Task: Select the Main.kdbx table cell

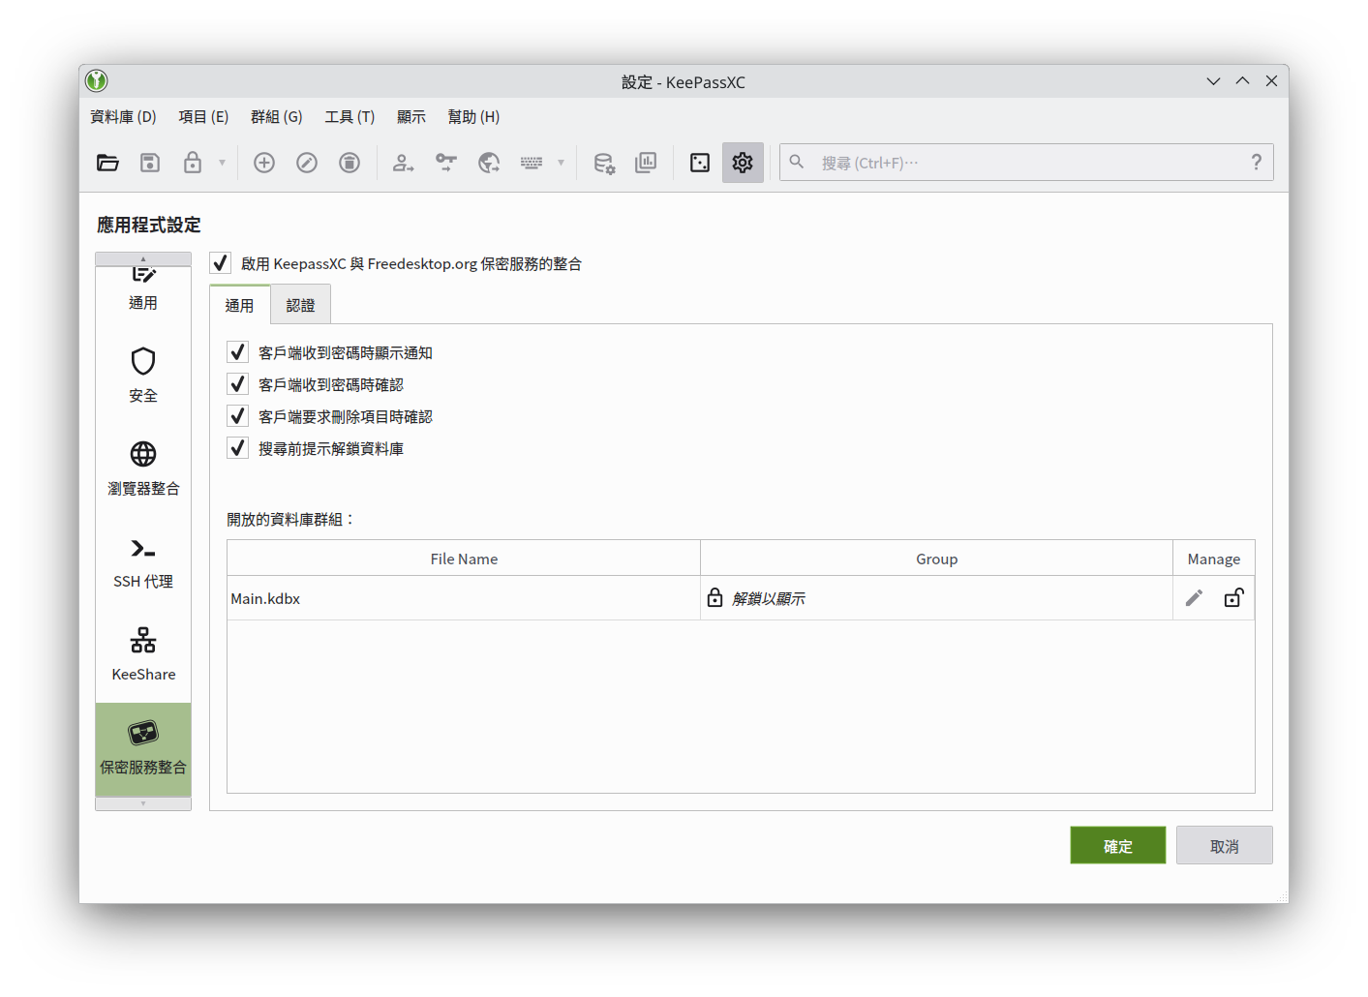Action: pos(464,598)
